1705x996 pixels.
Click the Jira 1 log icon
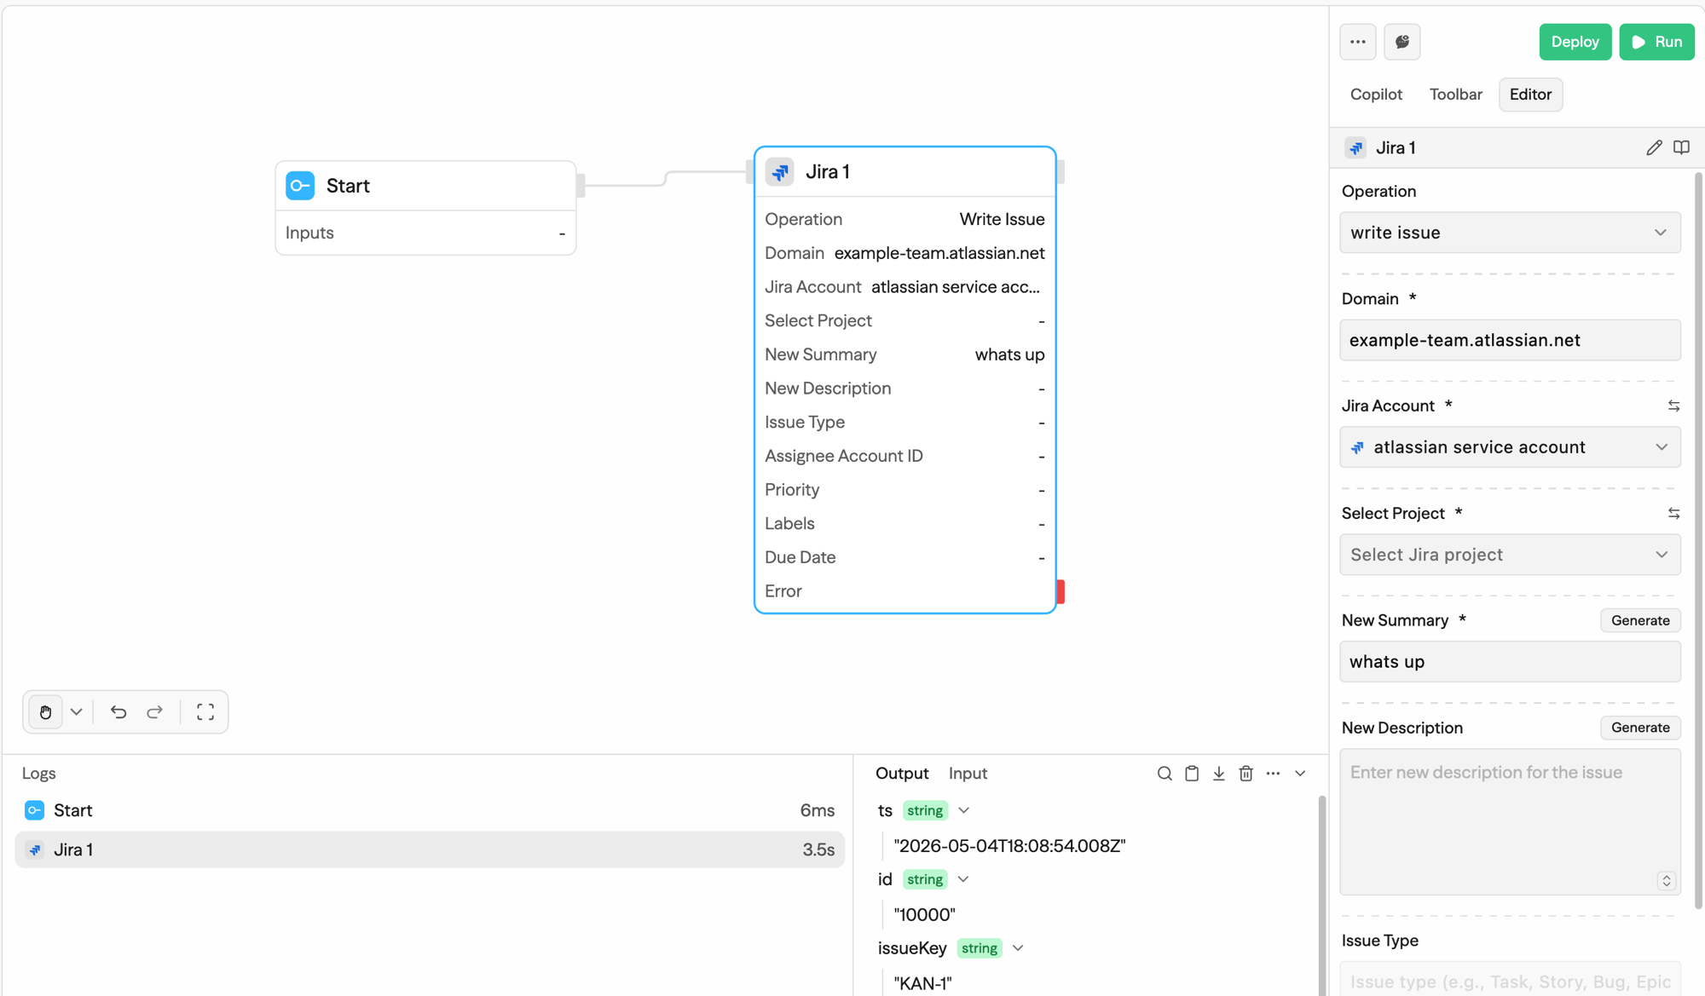tap(34, 849)
